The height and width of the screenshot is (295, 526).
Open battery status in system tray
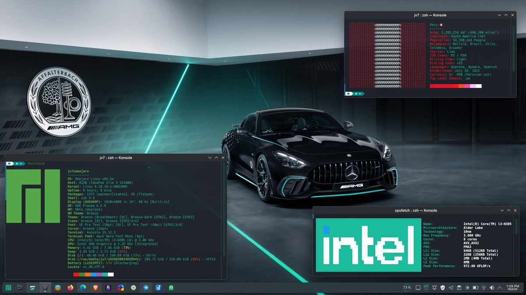[x=475, y=288]
